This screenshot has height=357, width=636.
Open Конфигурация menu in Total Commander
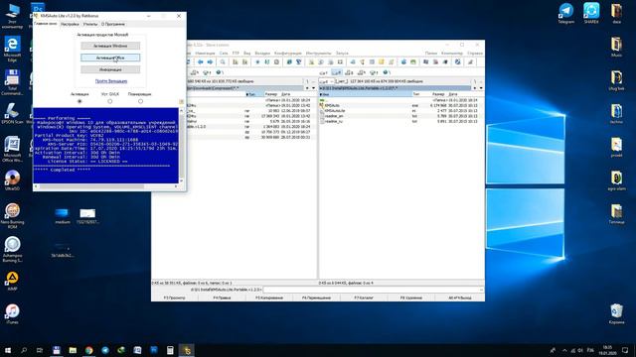288,53
